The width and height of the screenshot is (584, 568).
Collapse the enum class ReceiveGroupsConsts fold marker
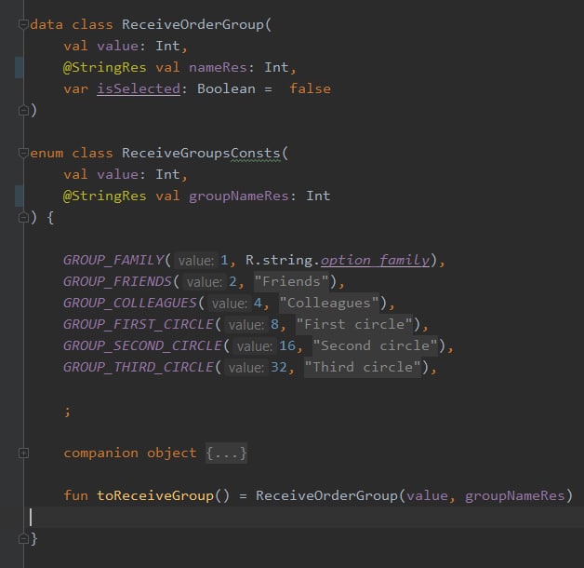point(23,153)
